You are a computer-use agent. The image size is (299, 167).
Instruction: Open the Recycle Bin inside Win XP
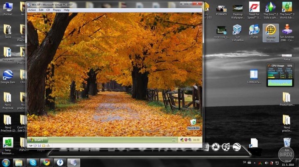click(193, 124)
